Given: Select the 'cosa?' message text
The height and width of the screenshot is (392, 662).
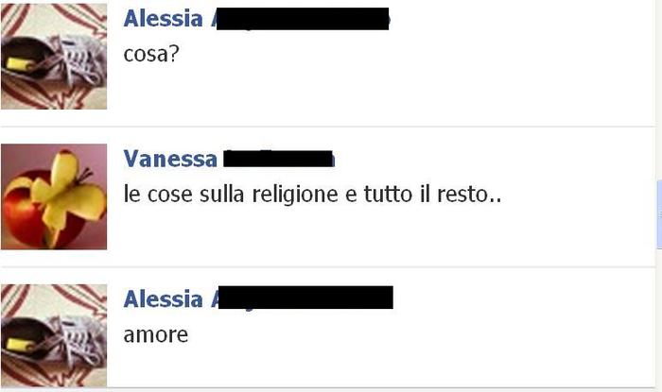Looking at the screenshot, I should point(151,54).
